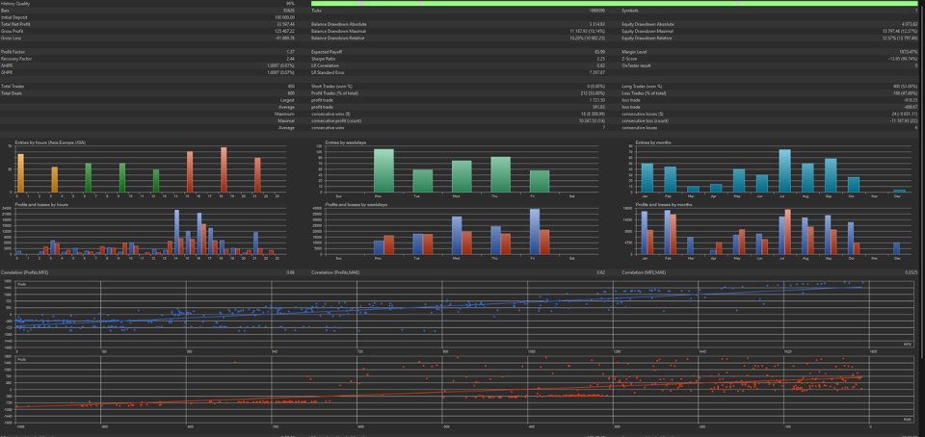Click the GHPR label

coord(6,73)
